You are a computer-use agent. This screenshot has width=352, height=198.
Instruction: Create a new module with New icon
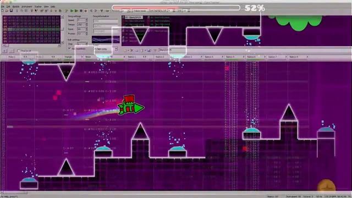click(x=2, y=10)
